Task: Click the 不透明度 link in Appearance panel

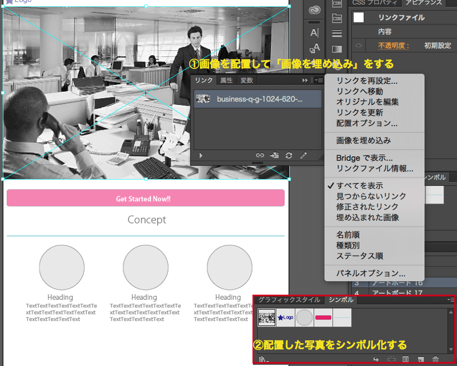Action: pyautogui.click(x=394, y=46)
